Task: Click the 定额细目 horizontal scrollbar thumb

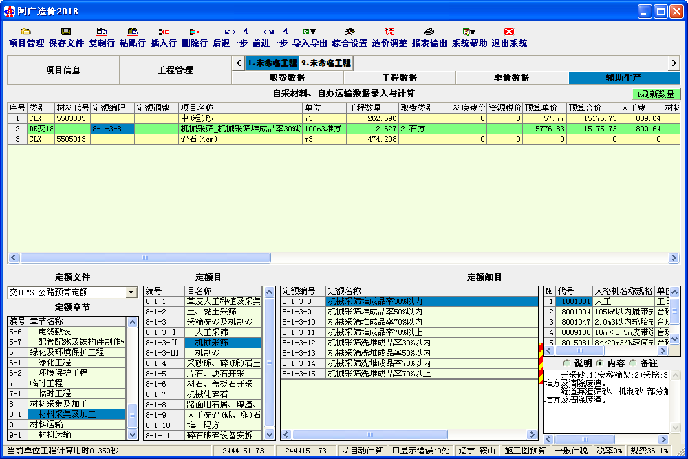Action: [x=370, y=434]
